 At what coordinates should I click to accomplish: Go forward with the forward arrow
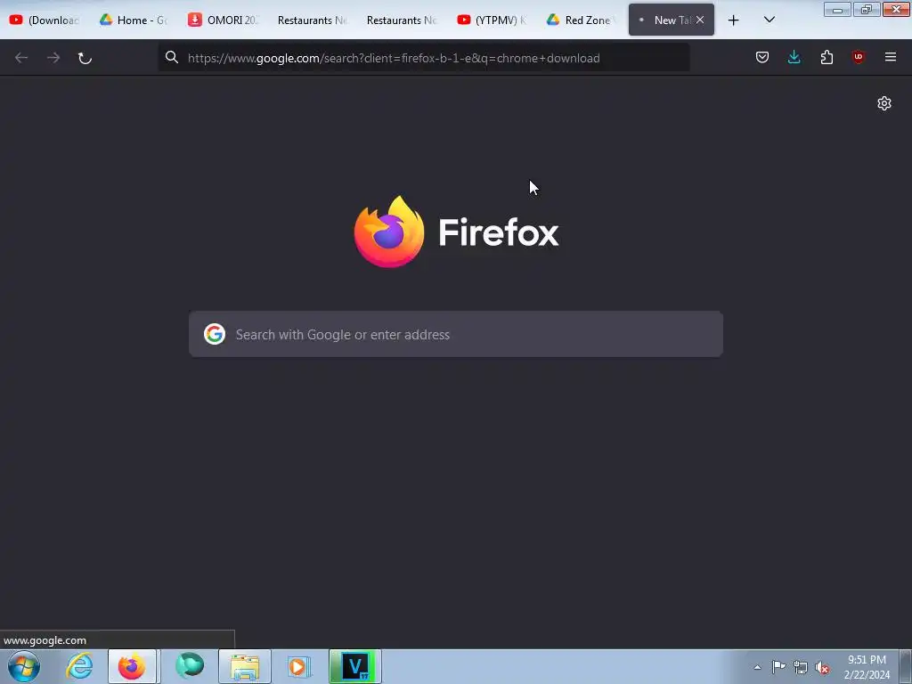pos(53,58)
